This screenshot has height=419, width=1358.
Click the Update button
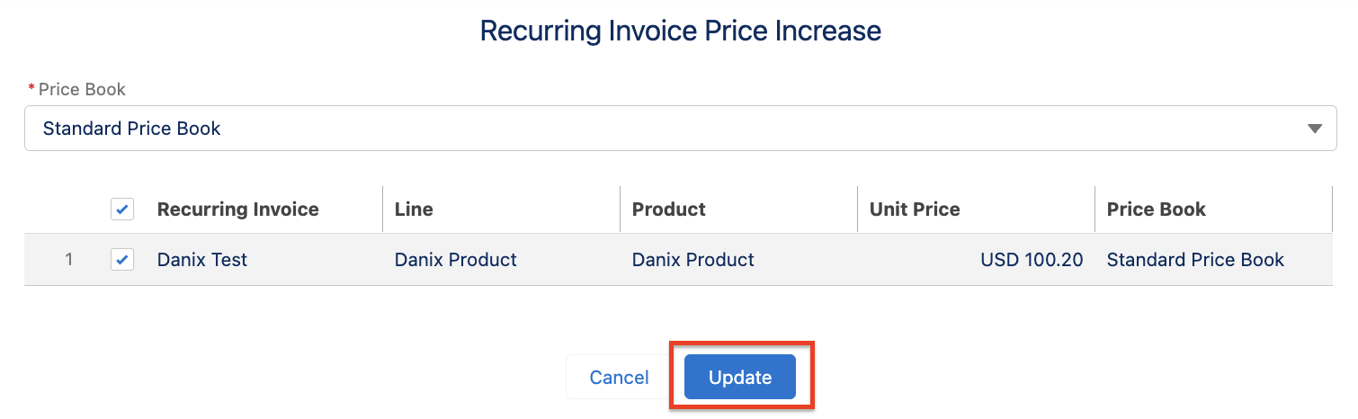click(x=739, y=377)
